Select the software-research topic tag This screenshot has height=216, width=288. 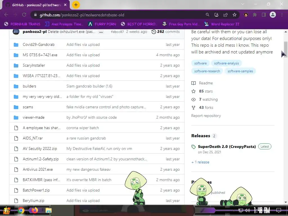point(207,71)
